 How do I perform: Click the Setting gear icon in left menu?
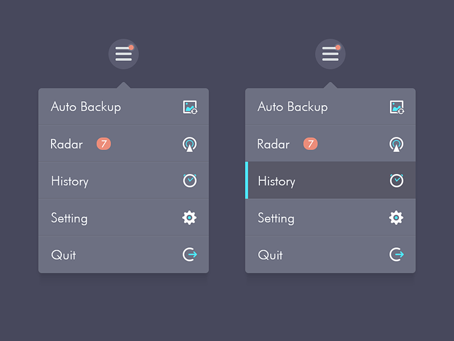190,218
